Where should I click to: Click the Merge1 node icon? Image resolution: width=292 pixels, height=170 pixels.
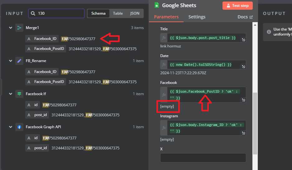(19, 28)
